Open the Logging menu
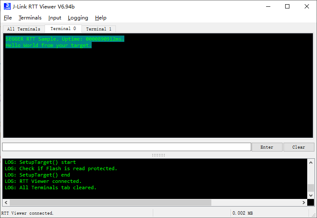The image size is (317, 218). [x=78, y=18]
